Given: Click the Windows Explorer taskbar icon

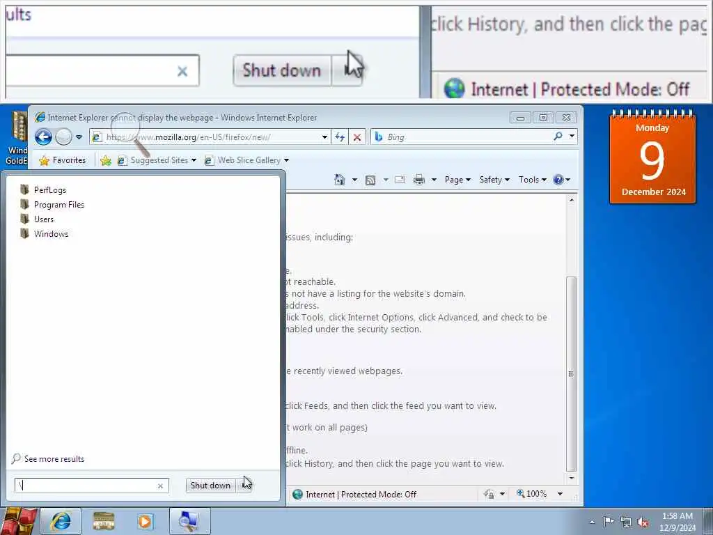Looking at the screenshot, I should 103,521.
